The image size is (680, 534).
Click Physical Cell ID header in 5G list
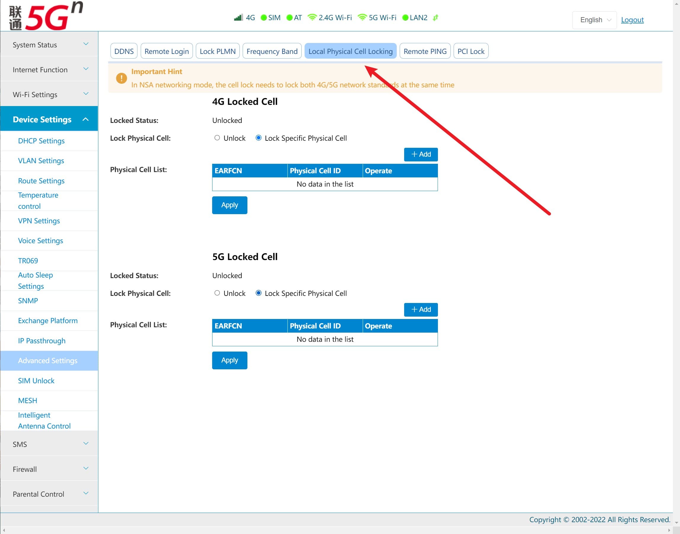pos(325,326)
